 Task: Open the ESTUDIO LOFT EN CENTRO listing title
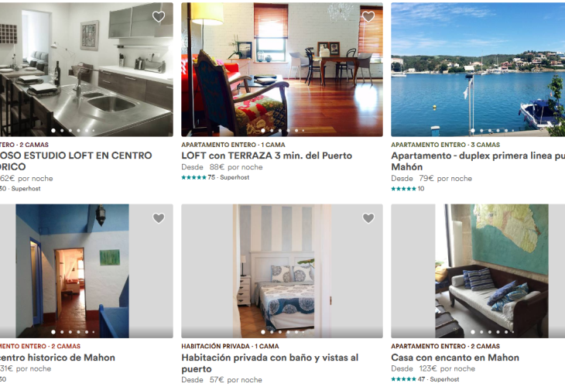click(76, 161)
